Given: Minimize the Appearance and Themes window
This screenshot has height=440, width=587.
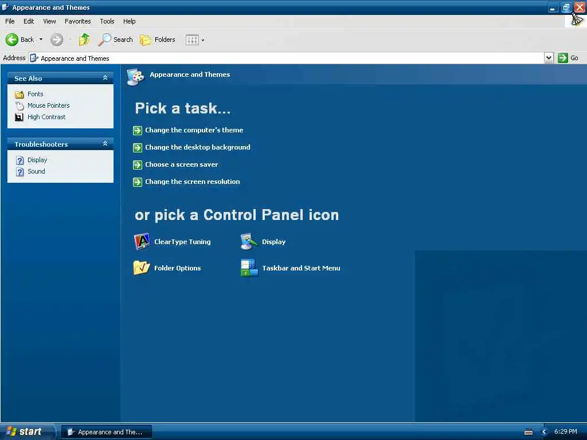Looking at the screenshot, I should point(553,7).
